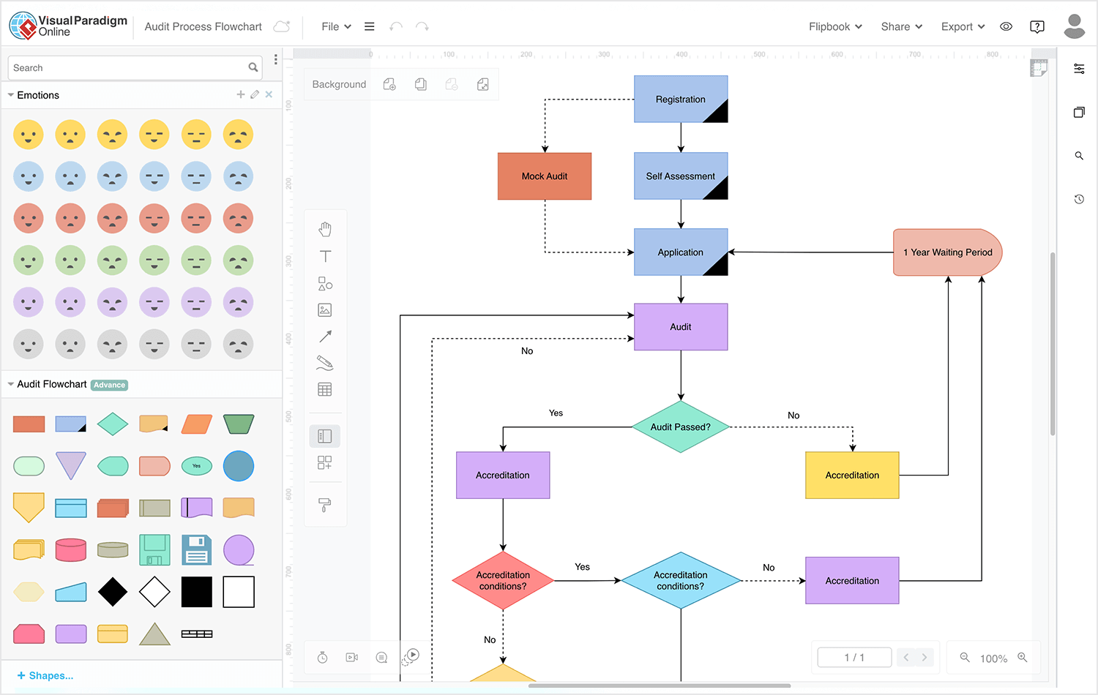
Task: Click the redo arrow
Action: pos(422,26)
